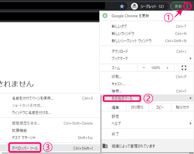Viewport: 194px width, 154px height.
Task: Open 拡張機能 in submenu
Action: (50, 130)
